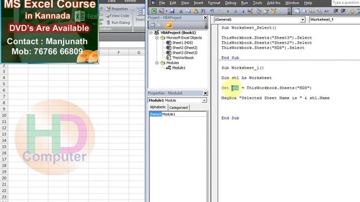360x202 pixels.
Task: Close the Properties - Module1 panel
Action: 205,93
